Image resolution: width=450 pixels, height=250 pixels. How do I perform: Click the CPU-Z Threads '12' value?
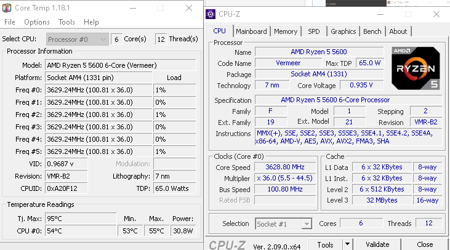429,224
